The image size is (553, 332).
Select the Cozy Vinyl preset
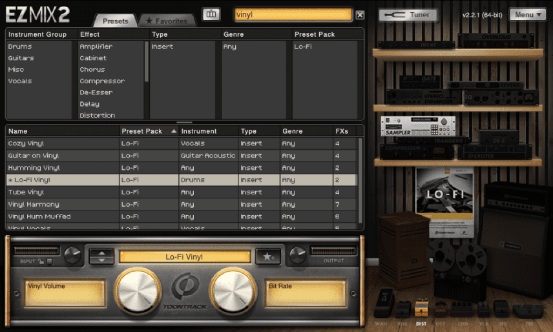click(182, 143)
